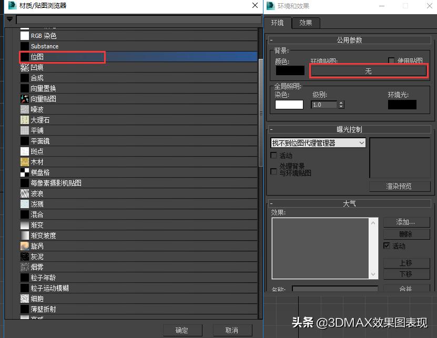
Task: Click the 大理石 marble map icon
Action: pos(24,119)
